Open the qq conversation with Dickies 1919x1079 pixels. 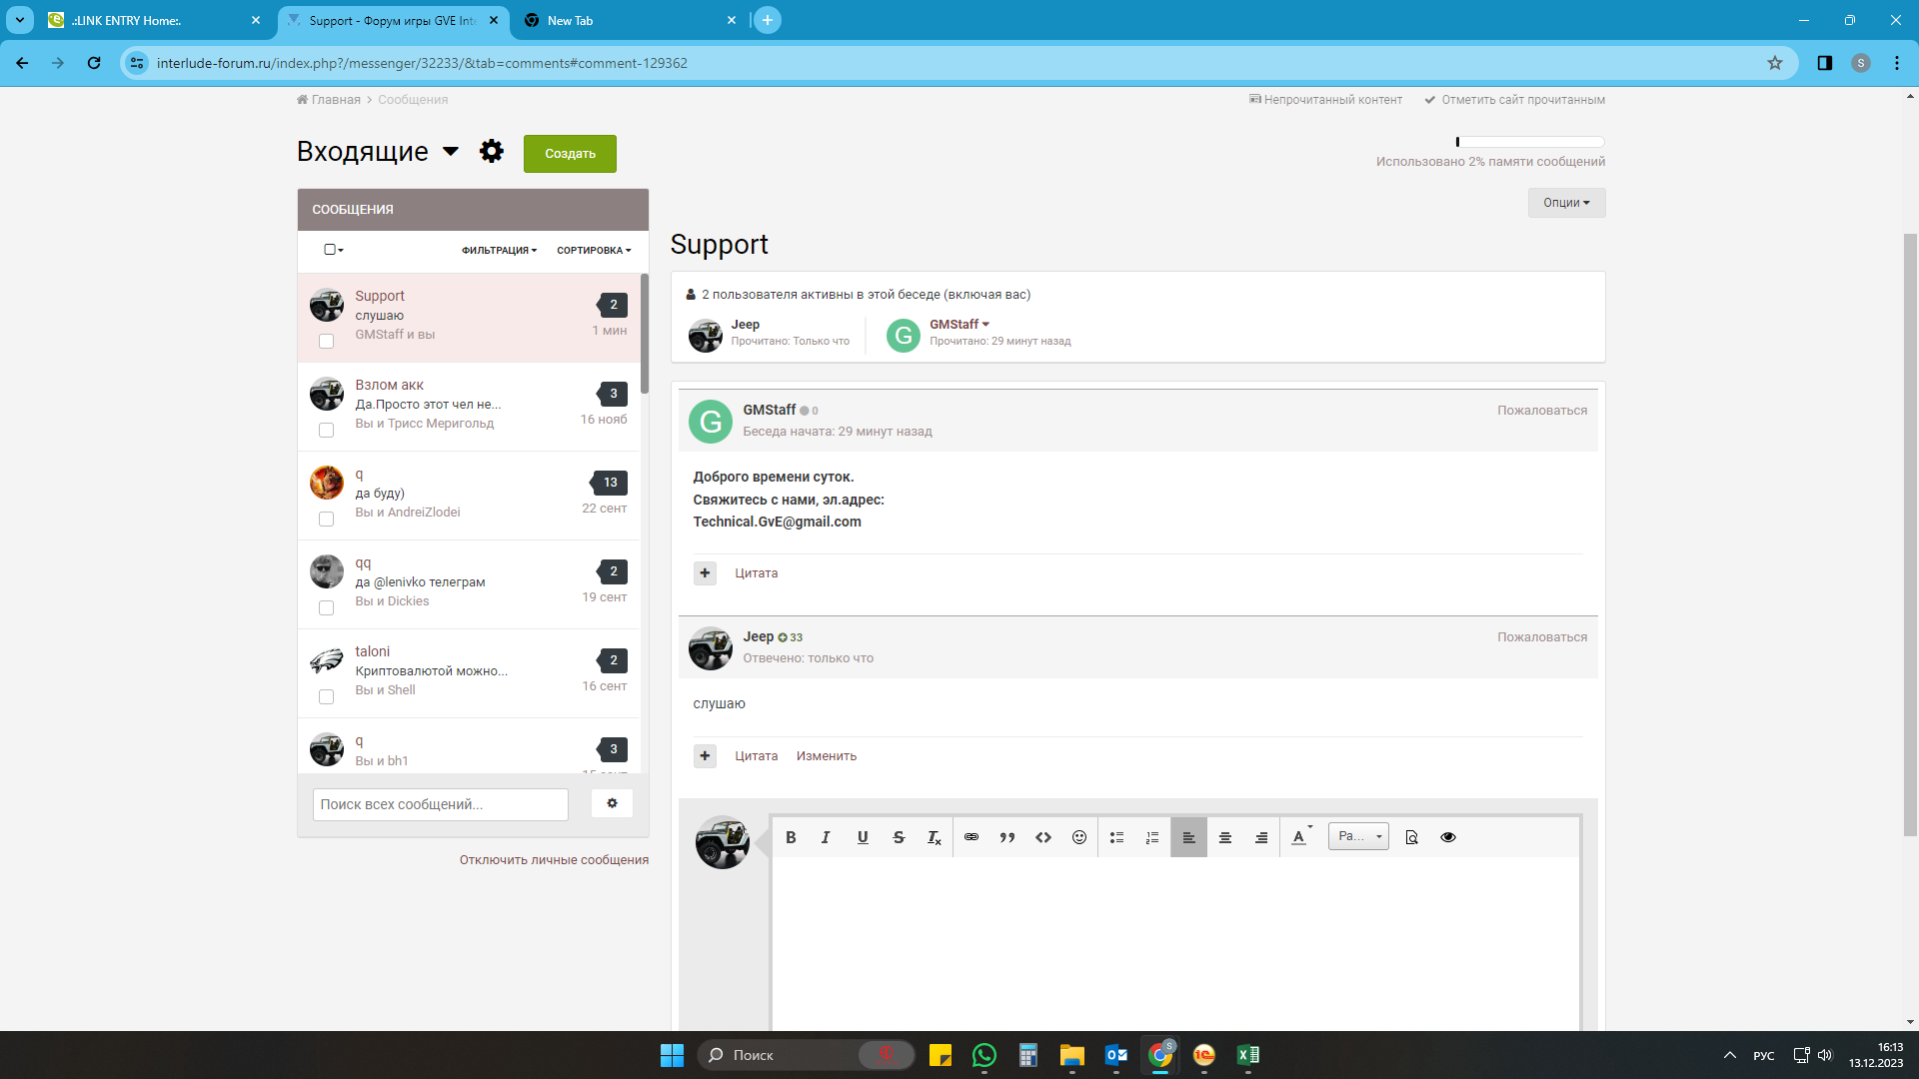click(x=470, y=584)
